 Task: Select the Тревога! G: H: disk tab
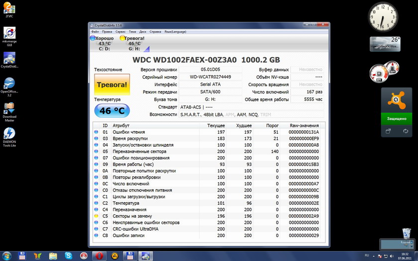pyautogui.click(x=133, y=43)
